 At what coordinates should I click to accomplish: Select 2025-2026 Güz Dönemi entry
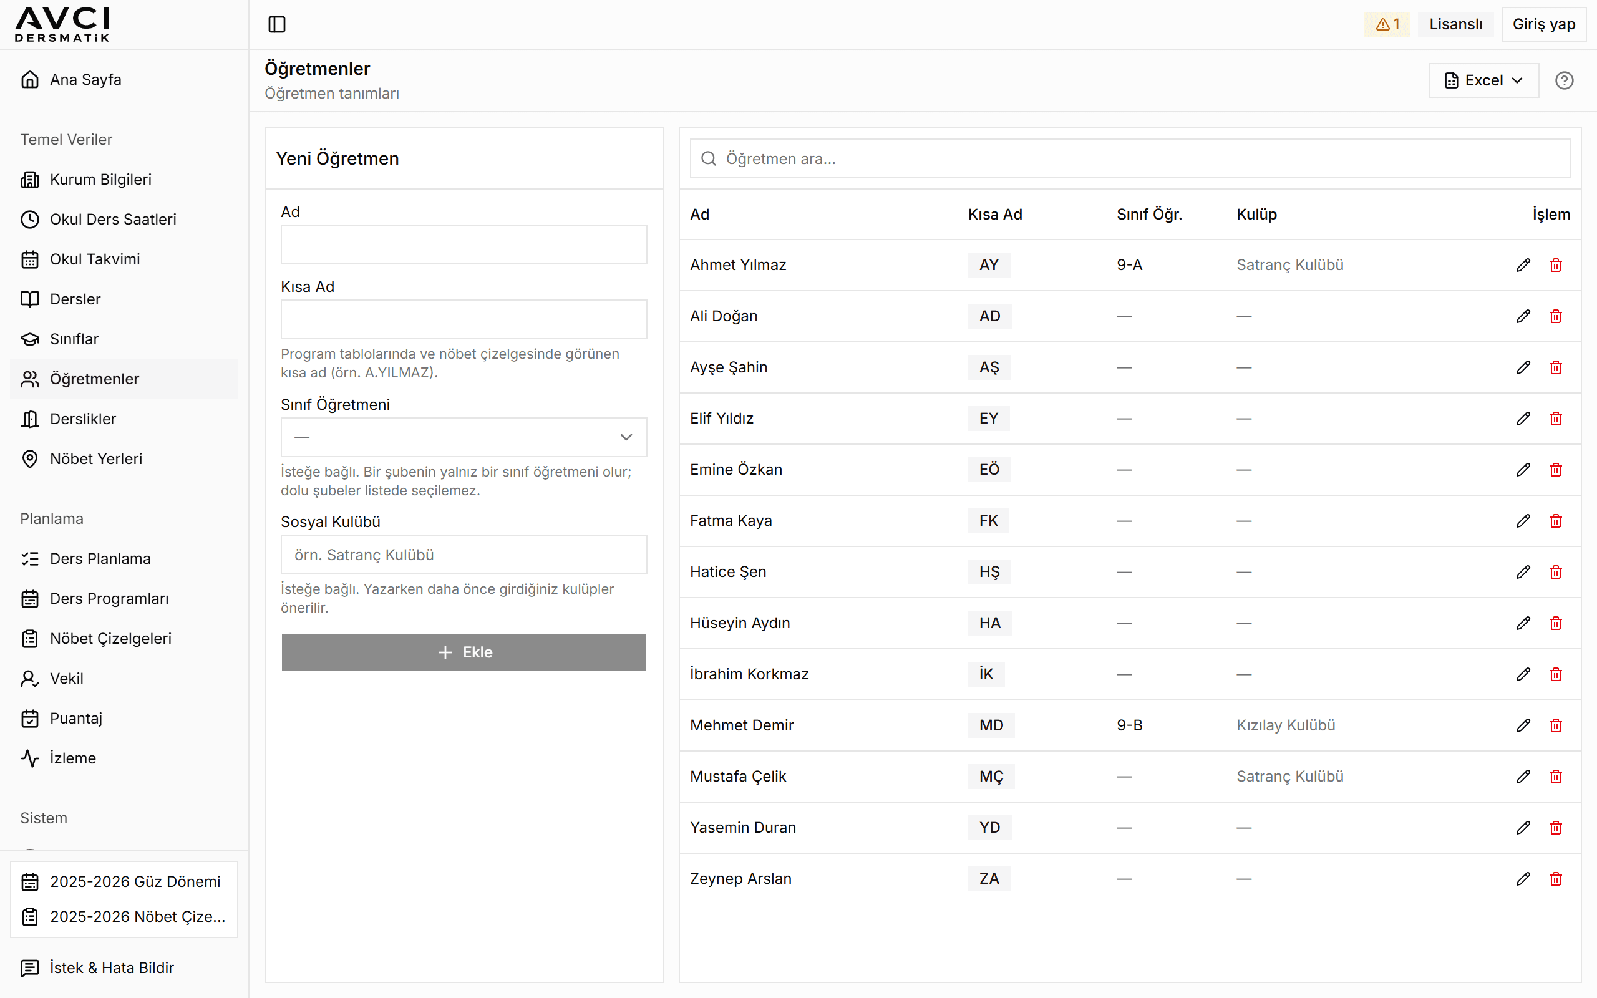click(x=124, y=882)
